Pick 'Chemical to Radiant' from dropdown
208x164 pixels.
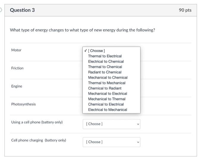[x=105, y=88]
